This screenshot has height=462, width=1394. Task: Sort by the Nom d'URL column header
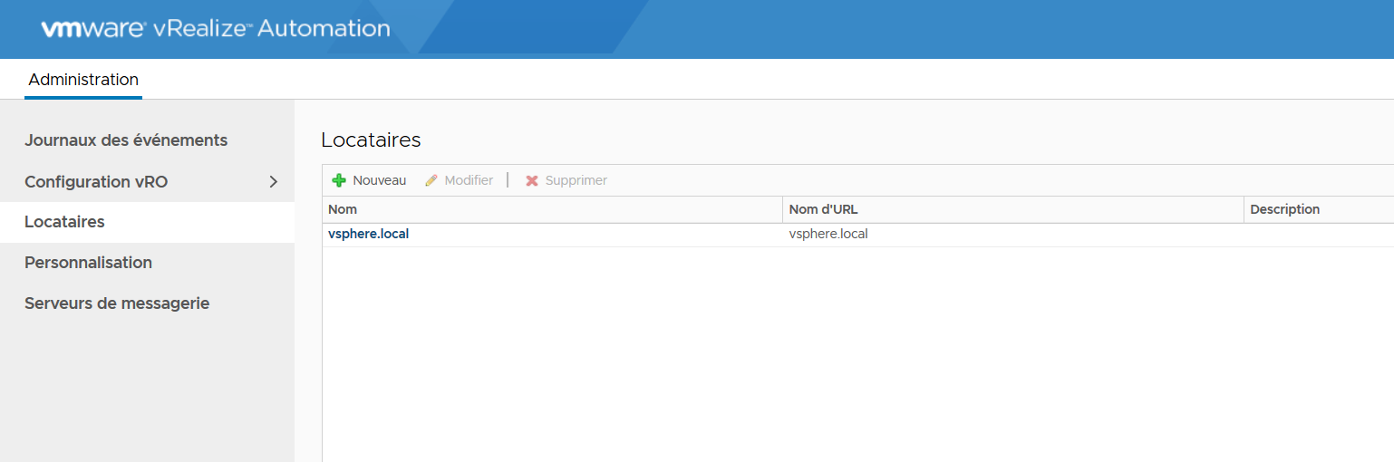click(1012, 209)
